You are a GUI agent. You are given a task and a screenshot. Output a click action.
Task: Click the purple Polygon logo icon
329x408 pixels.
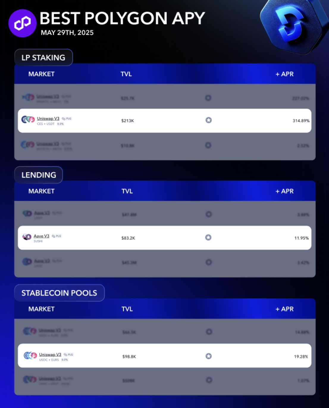pyautogui.click(x=22, y=23)
